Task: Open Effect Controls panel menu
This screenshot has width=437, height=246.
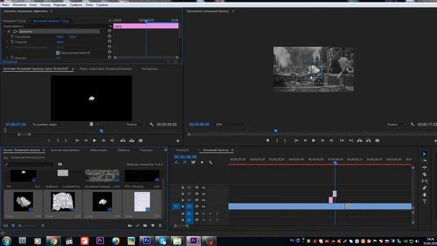Action: coord(51,11)
